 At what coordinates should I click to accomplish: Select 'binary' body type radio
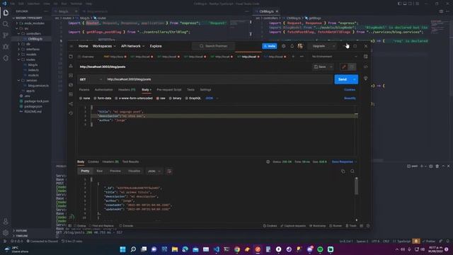coord(170,98)
